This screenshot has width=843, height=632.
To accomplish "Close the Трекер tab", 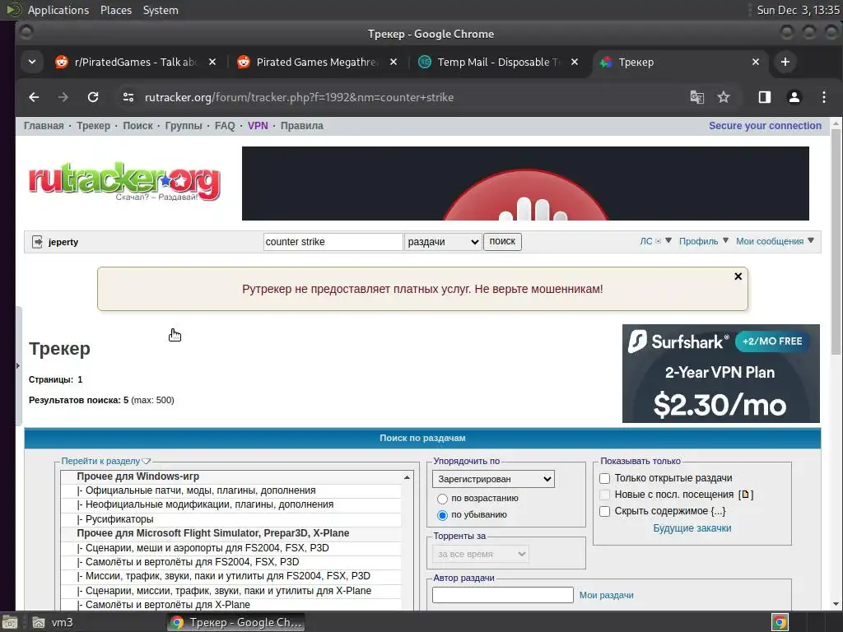I will [x=756, y=62].
